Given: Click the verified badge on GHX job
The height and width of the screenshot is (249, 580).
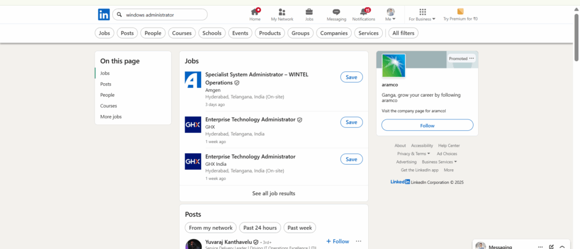Looking at the screenshot, I should tap(300, 120).
